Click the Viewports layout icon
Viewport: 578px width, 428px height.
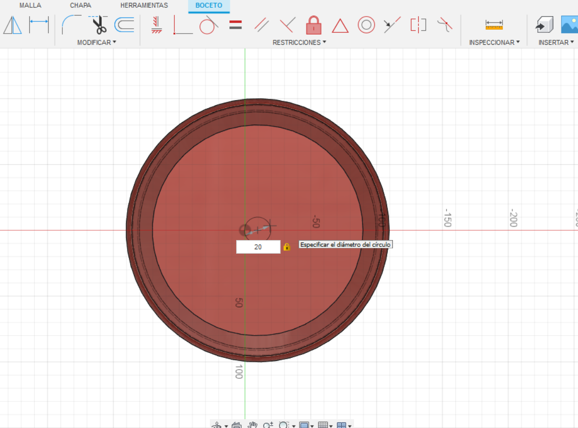pyautogui.click(x=342, y=425)
